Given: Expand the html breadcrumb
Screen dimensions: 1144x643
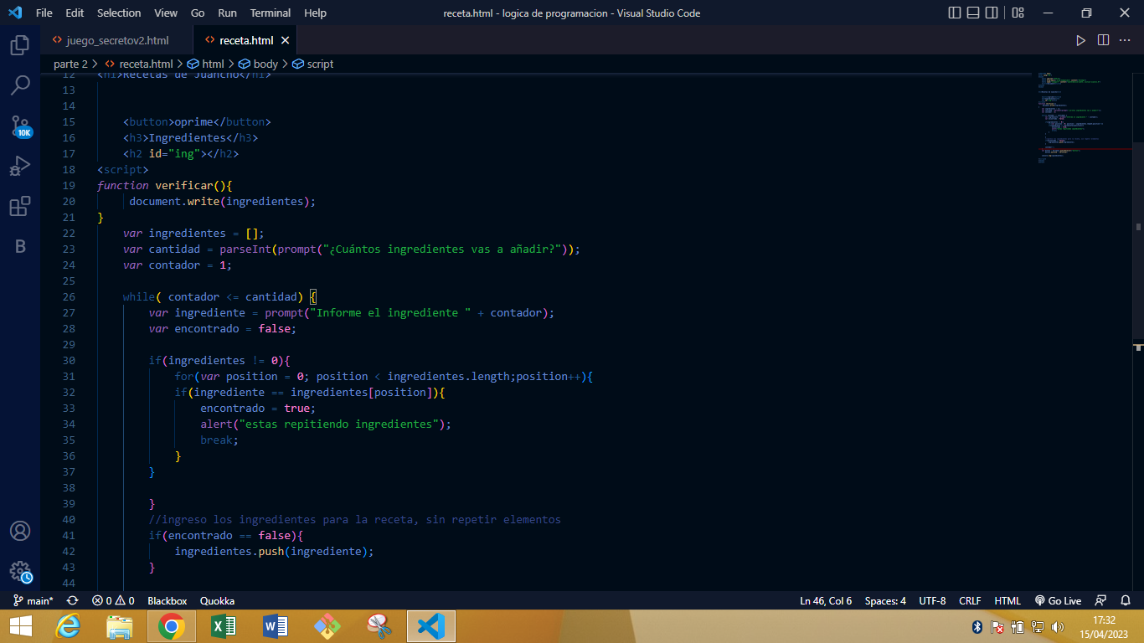Looking at the screenshot, I should [x=206, y=64].
